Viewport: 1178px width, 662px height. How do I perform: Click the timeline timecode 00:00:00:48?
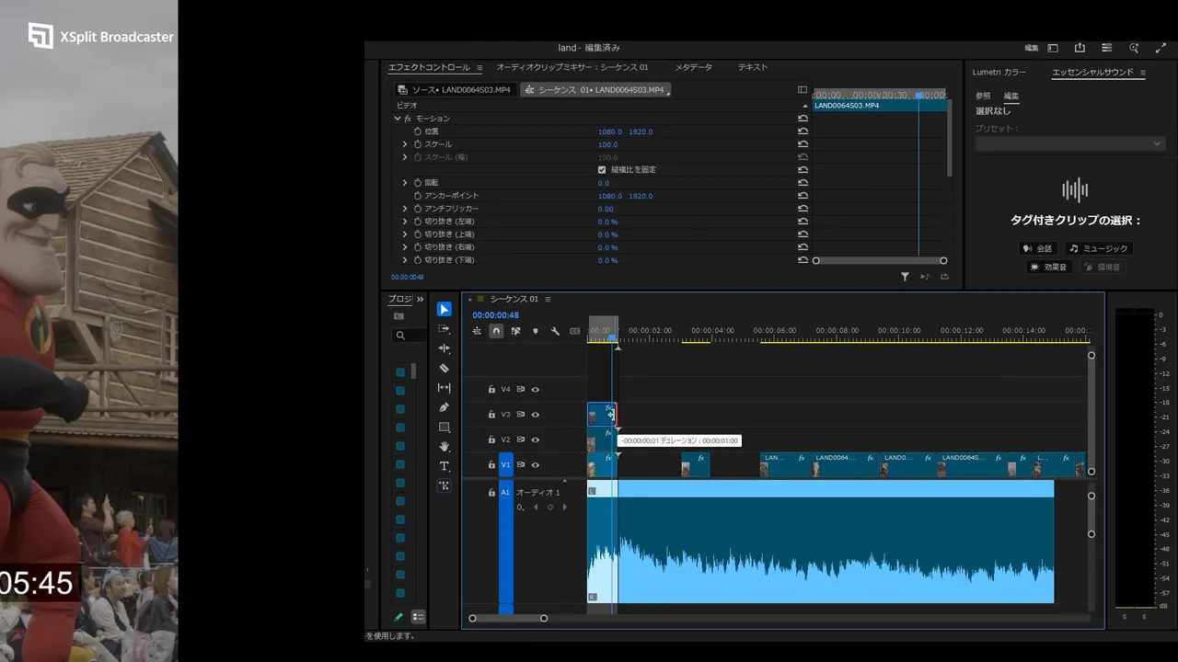(x=496, y=315)
